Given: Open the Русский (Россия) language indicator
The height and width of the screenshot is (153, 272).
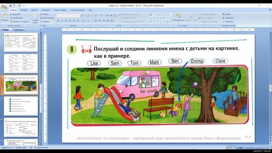Looking at the screenshot, I should 41,147.
